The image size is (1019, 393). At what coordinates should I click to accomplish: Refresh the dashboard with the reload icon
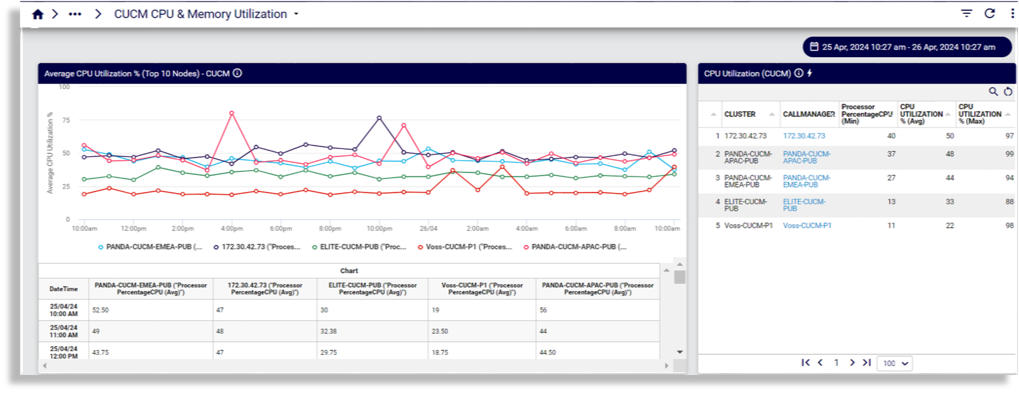(x=989, y=13)
